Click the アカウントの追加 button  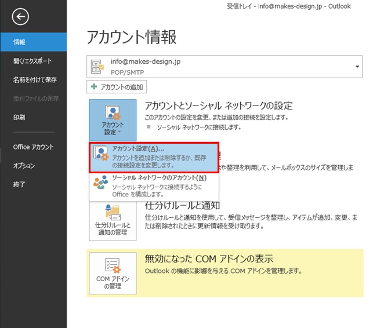click(117, 87)
